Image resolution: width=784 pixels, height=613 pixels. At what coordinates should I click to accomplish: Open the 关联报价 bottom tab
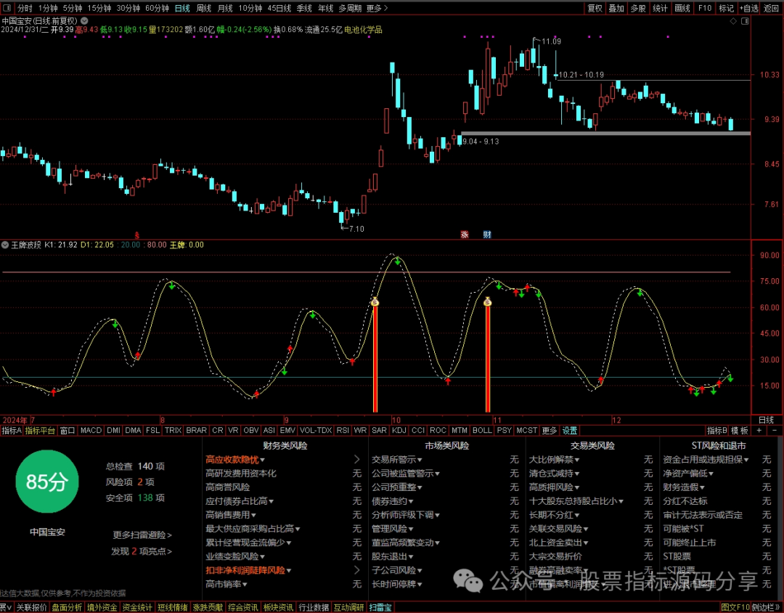click(31, 607)
